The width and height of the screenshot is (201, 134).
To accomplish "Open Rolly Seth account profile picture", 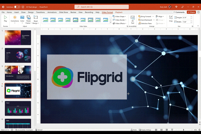I will coord(170,7).
